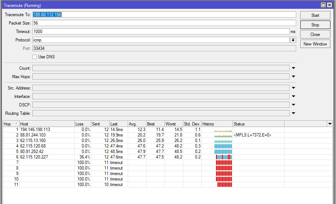Click the DSCP input field

click(x=161, y=105)
